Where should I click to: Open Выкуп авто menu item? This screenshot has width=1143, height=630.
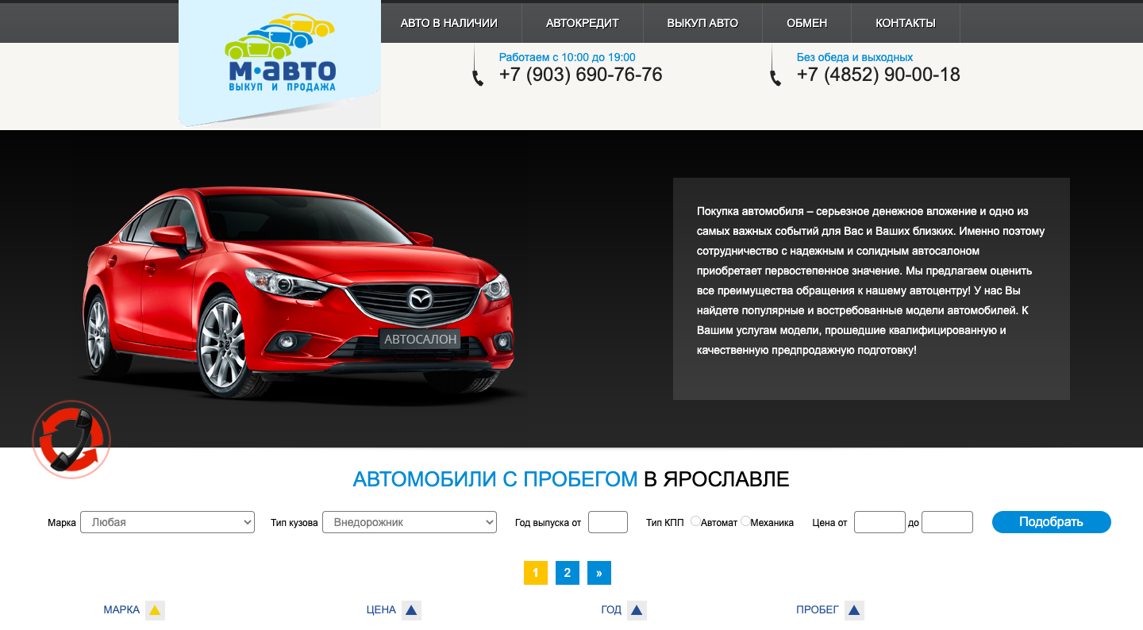coord(702,23)
